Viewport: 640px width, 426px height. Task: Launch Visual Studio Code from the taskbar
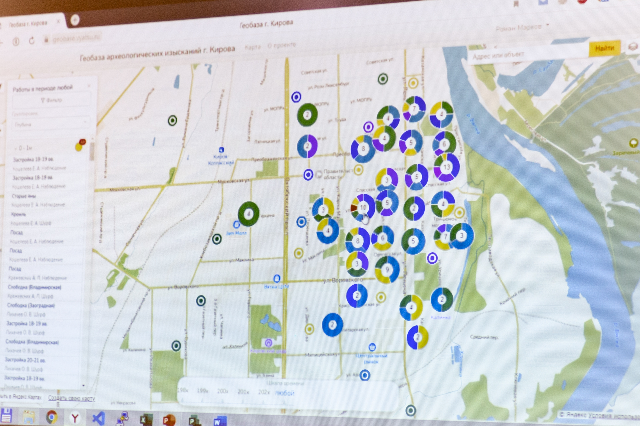98,418
